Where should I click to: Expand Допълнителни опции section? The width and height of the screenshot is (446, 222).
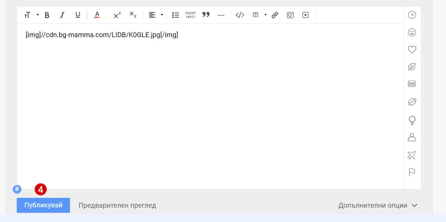pyautogui.click(x=378, y=205)
